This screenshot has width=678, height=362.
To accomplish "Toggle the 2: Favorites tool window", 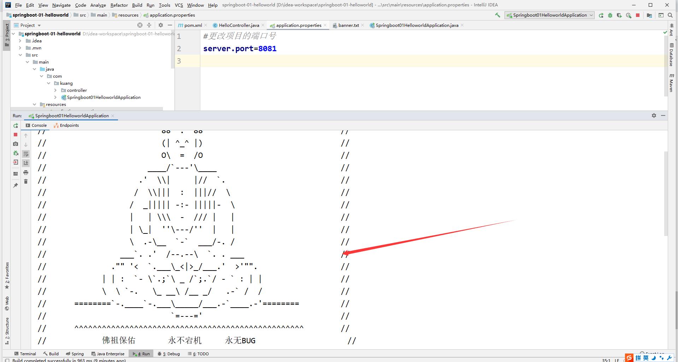I will pos(7,275).
